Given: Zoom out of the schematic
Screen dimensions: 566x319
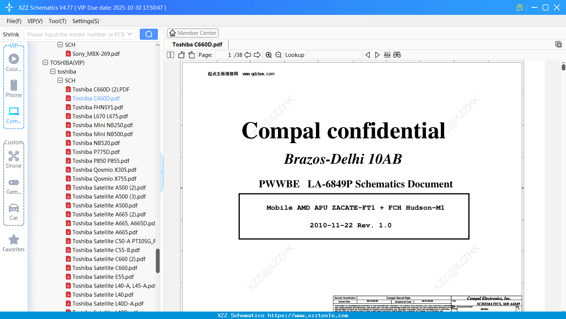Looking at the screenshot, I should pos(278,55).
